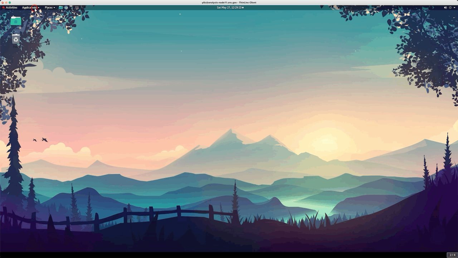Launch the web browser globe icon
Image resolution: width=458 pixels, height=258 pixels.
66,8
